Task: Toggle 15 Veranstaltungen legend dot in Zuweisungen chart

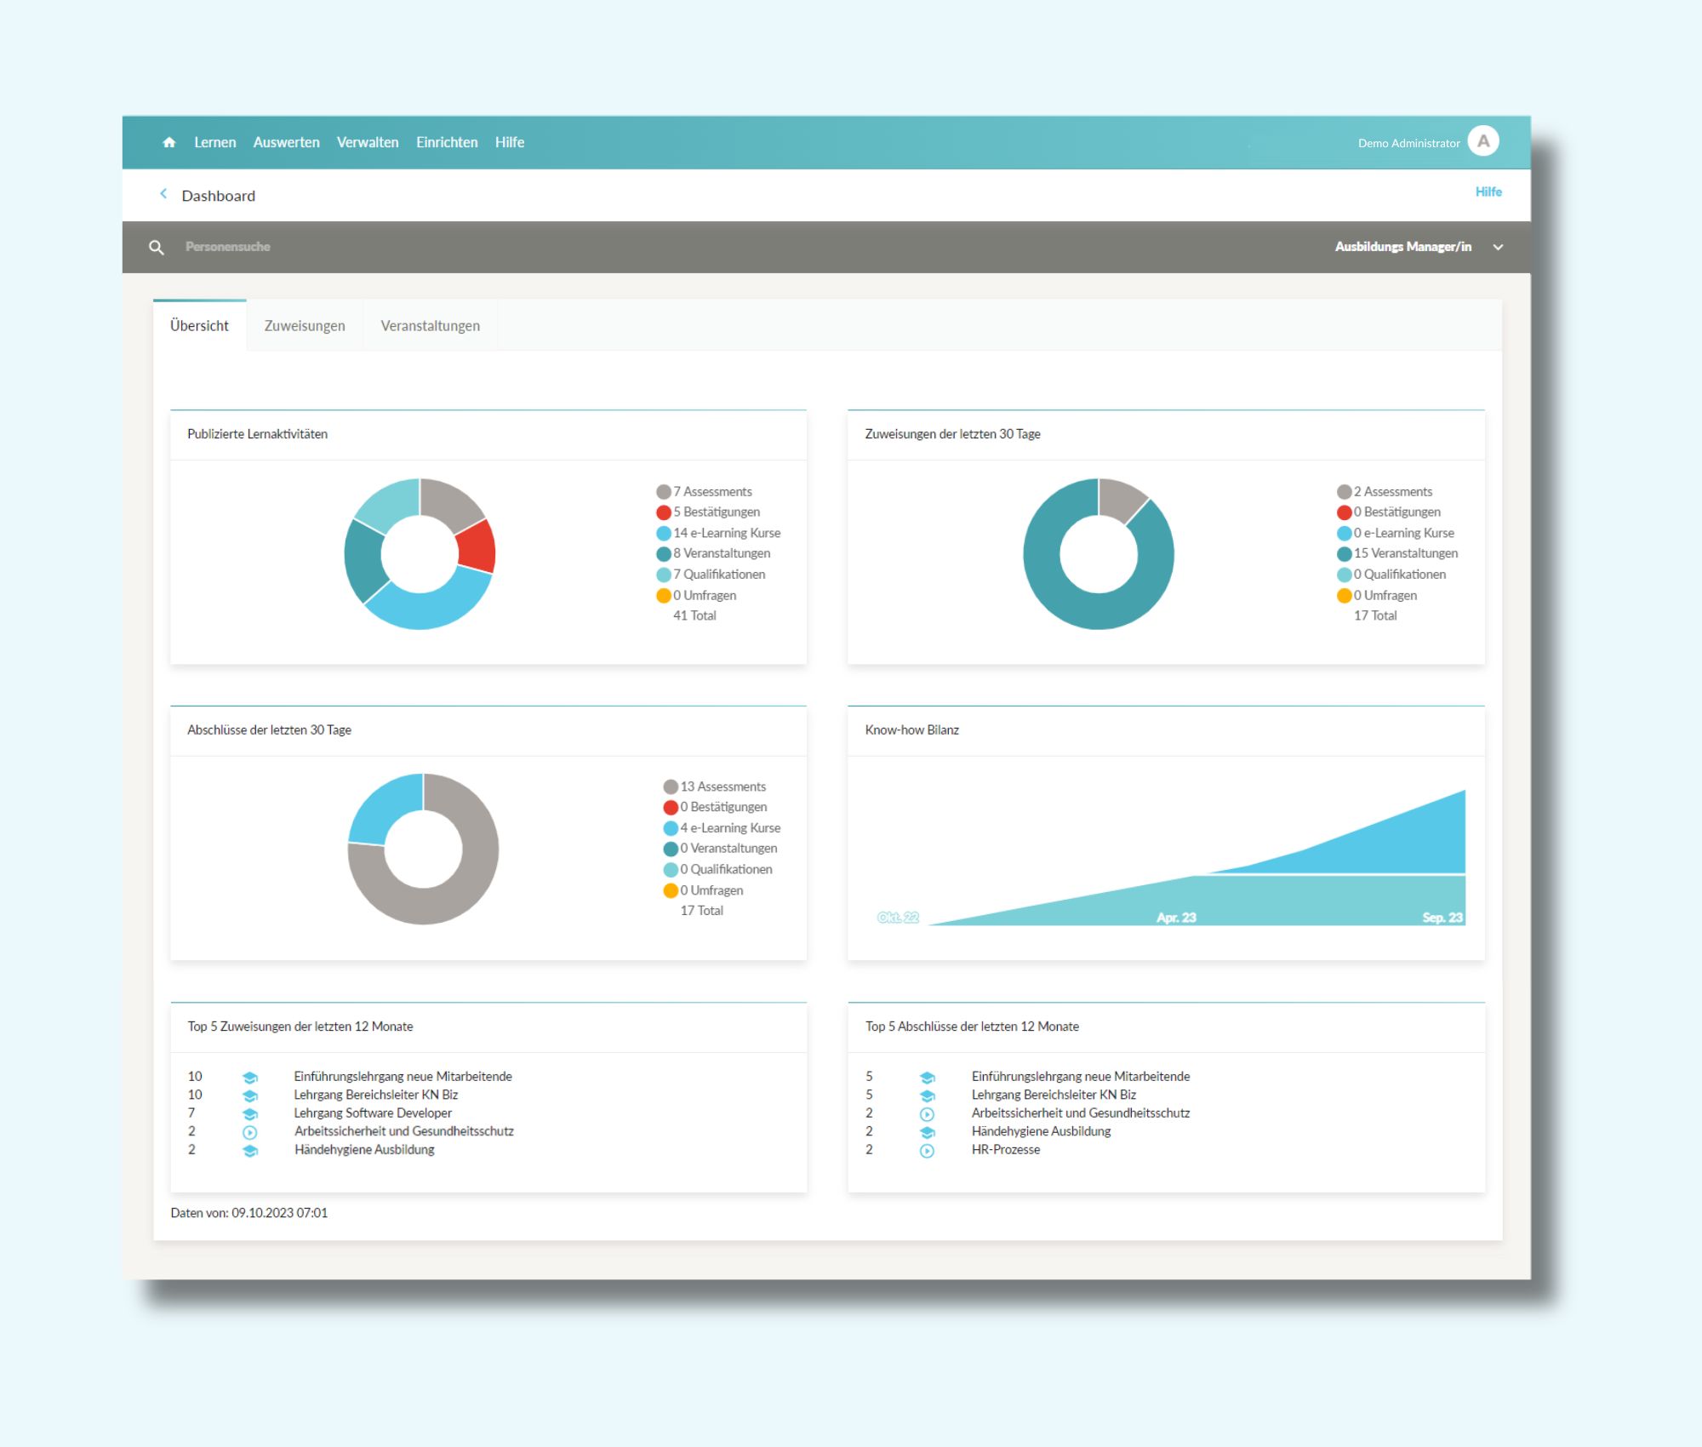Action: tap(1344, 554)
